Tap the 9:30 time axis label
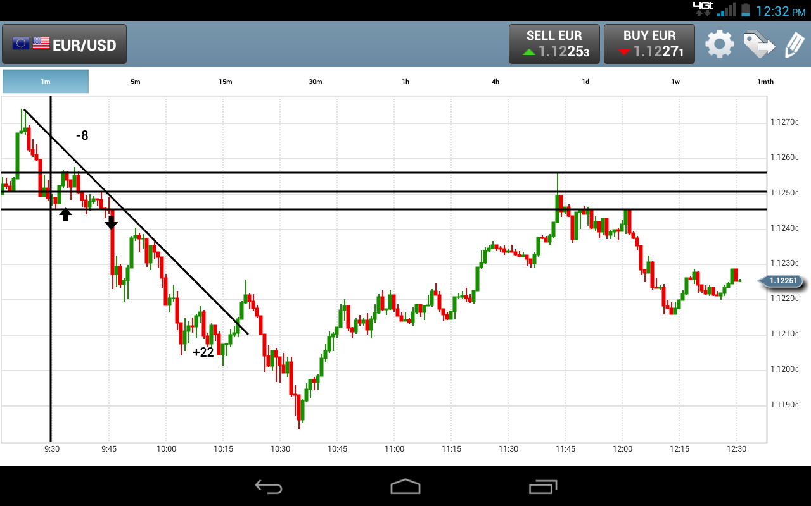 [x=52, y=449]
